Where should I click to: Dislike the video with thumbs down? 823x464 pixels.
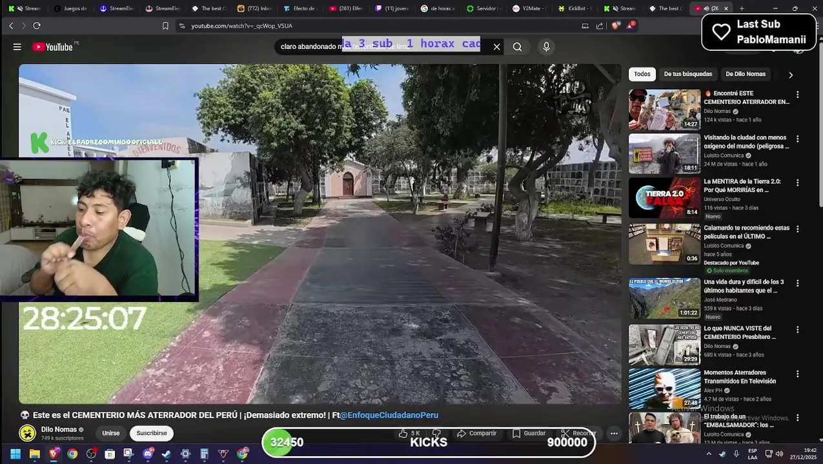(x=436, y=433)
